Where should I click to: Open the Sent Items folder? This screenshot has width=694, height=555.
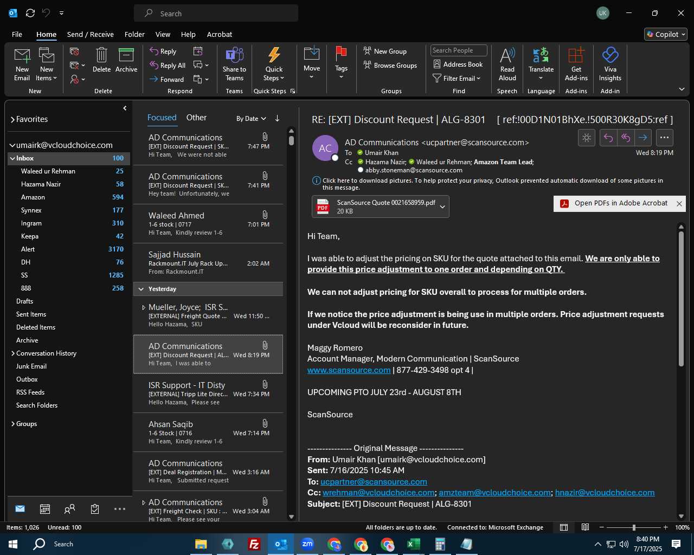69,314
